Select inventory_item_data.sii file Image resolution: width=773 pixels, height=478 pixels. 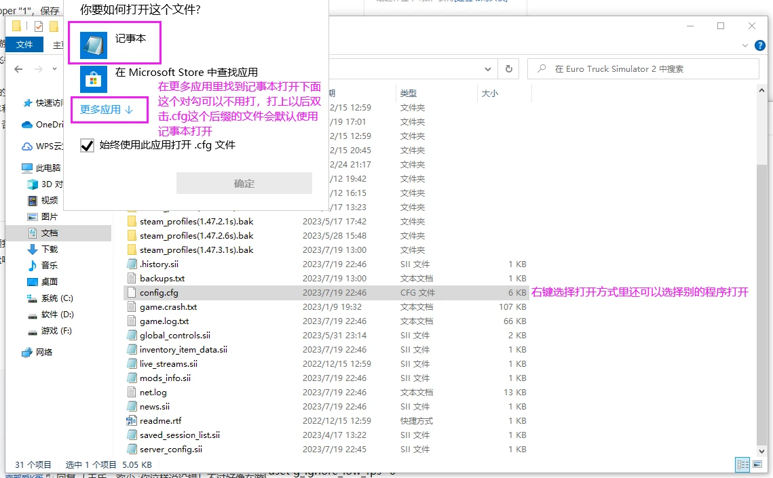coord(183,350)
